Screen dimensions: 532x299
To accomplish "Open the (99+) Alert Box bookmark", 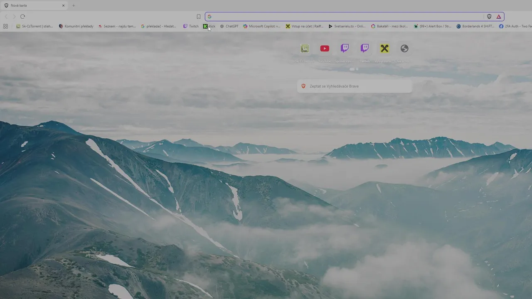I will click(x=433, y=26).
